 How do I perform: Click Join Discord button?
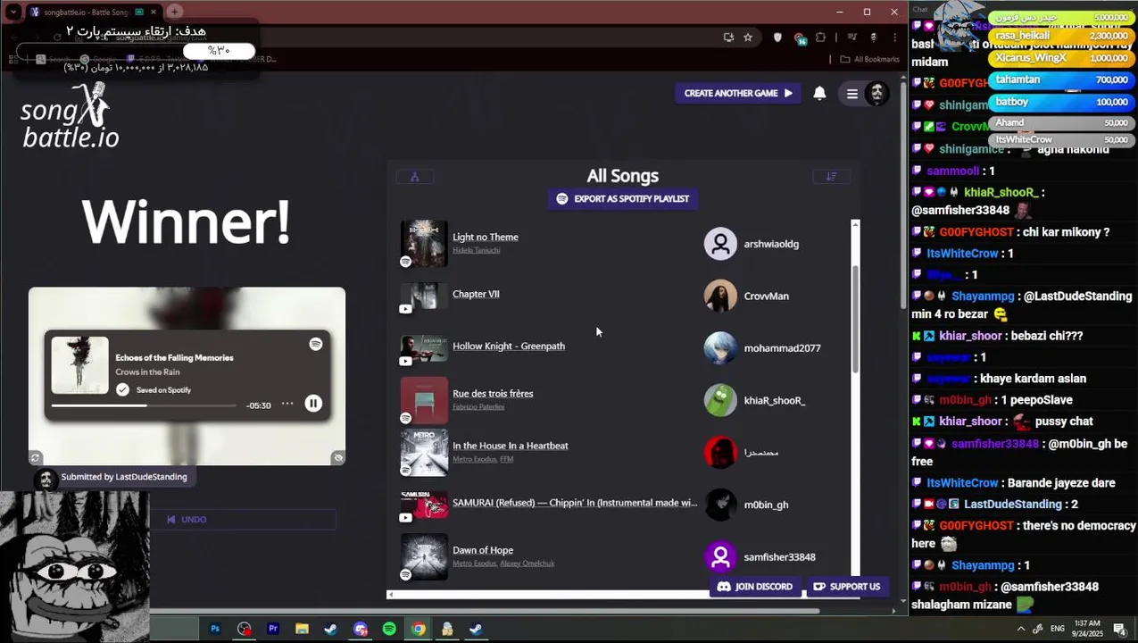tap(755, 587)
